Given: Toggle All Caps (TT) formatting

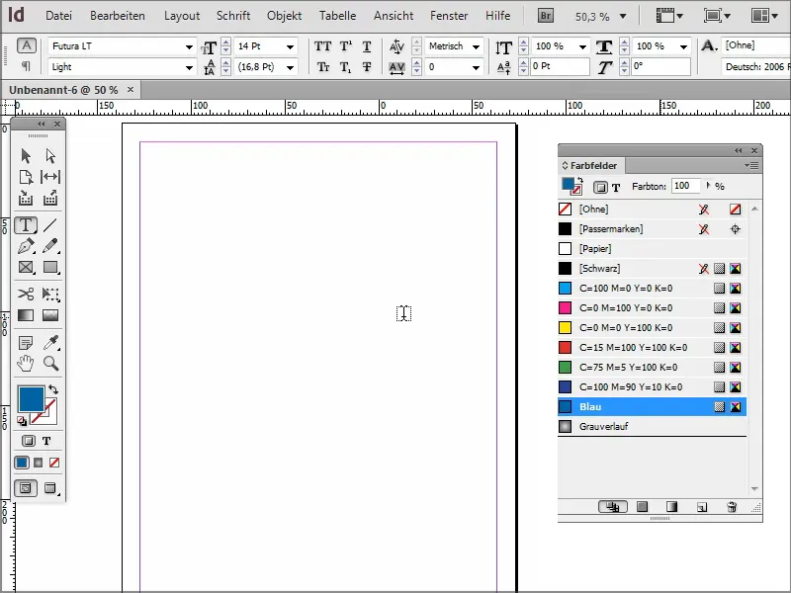Looking at the screenshot, I should coord(322,46).
